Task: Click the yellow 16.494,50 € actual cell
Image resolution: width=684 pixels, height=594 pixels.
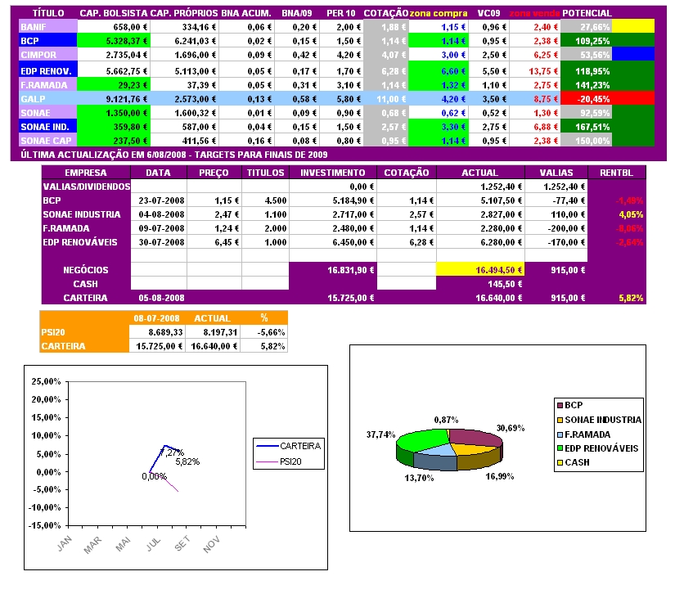Action: pyautogui.click(x=480, y=270)
